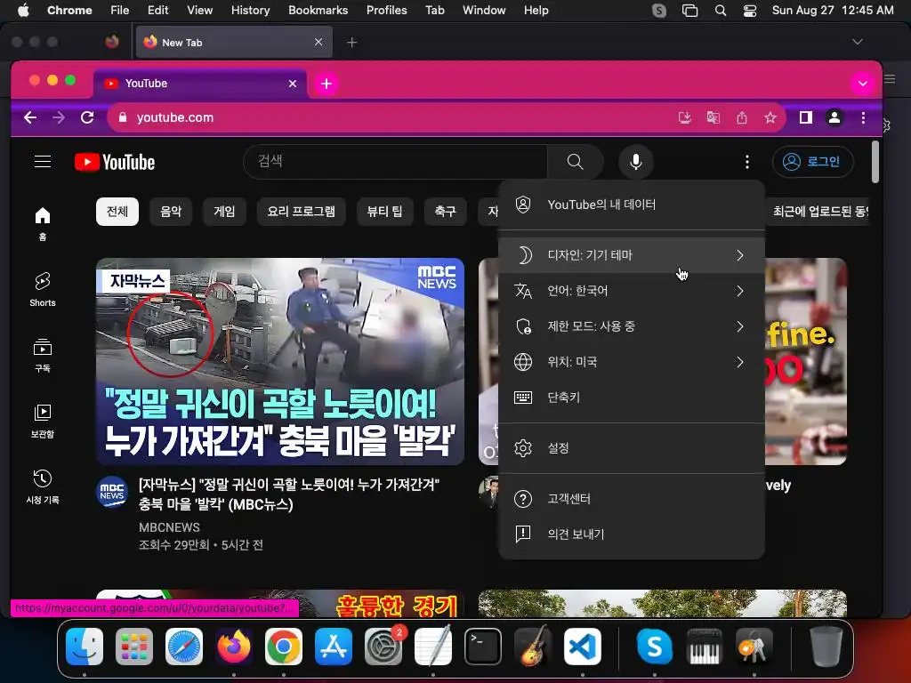
Task: Open YouTube의 내 데이터 menu item
Action: click(632, 205)
